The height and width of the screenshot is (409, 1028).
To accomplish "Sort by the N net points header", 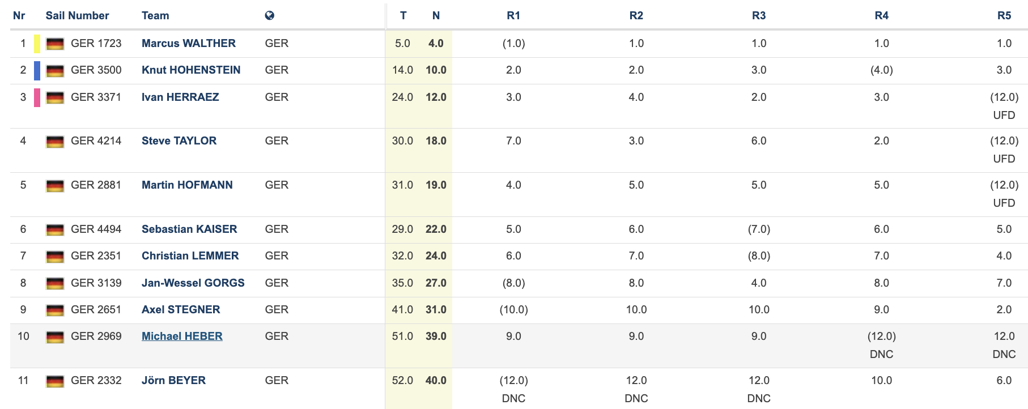I will 436,15.
